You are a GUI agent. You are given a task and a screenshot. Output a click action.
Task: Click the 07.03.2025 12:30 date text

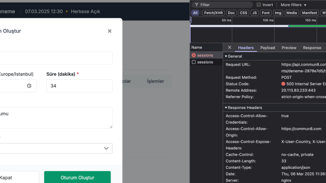[44, 11]
